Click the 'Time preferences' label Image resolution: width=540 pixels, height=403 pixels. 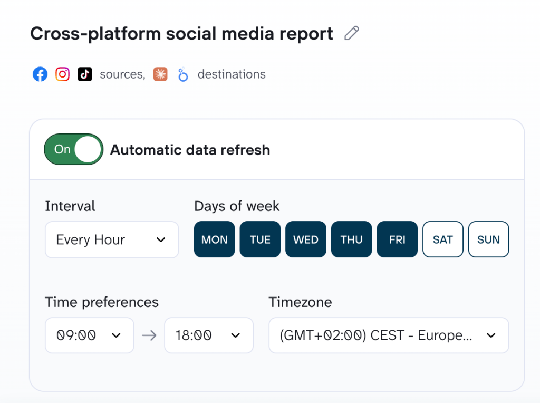click(102, 302)
